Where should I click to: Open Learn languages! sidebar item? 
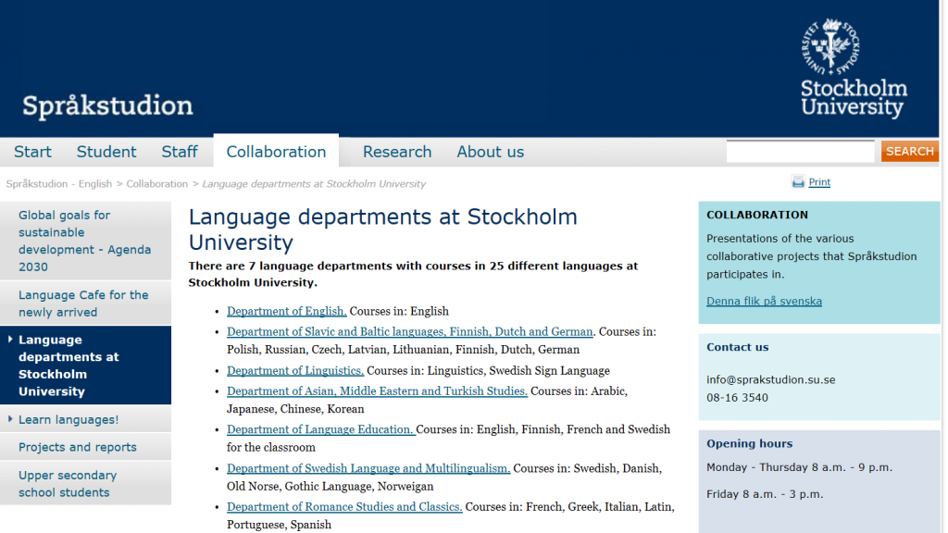85,419
